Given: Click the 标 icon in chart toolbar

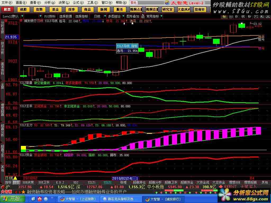Looking at the screenshot, I should (x=224, y=17).
